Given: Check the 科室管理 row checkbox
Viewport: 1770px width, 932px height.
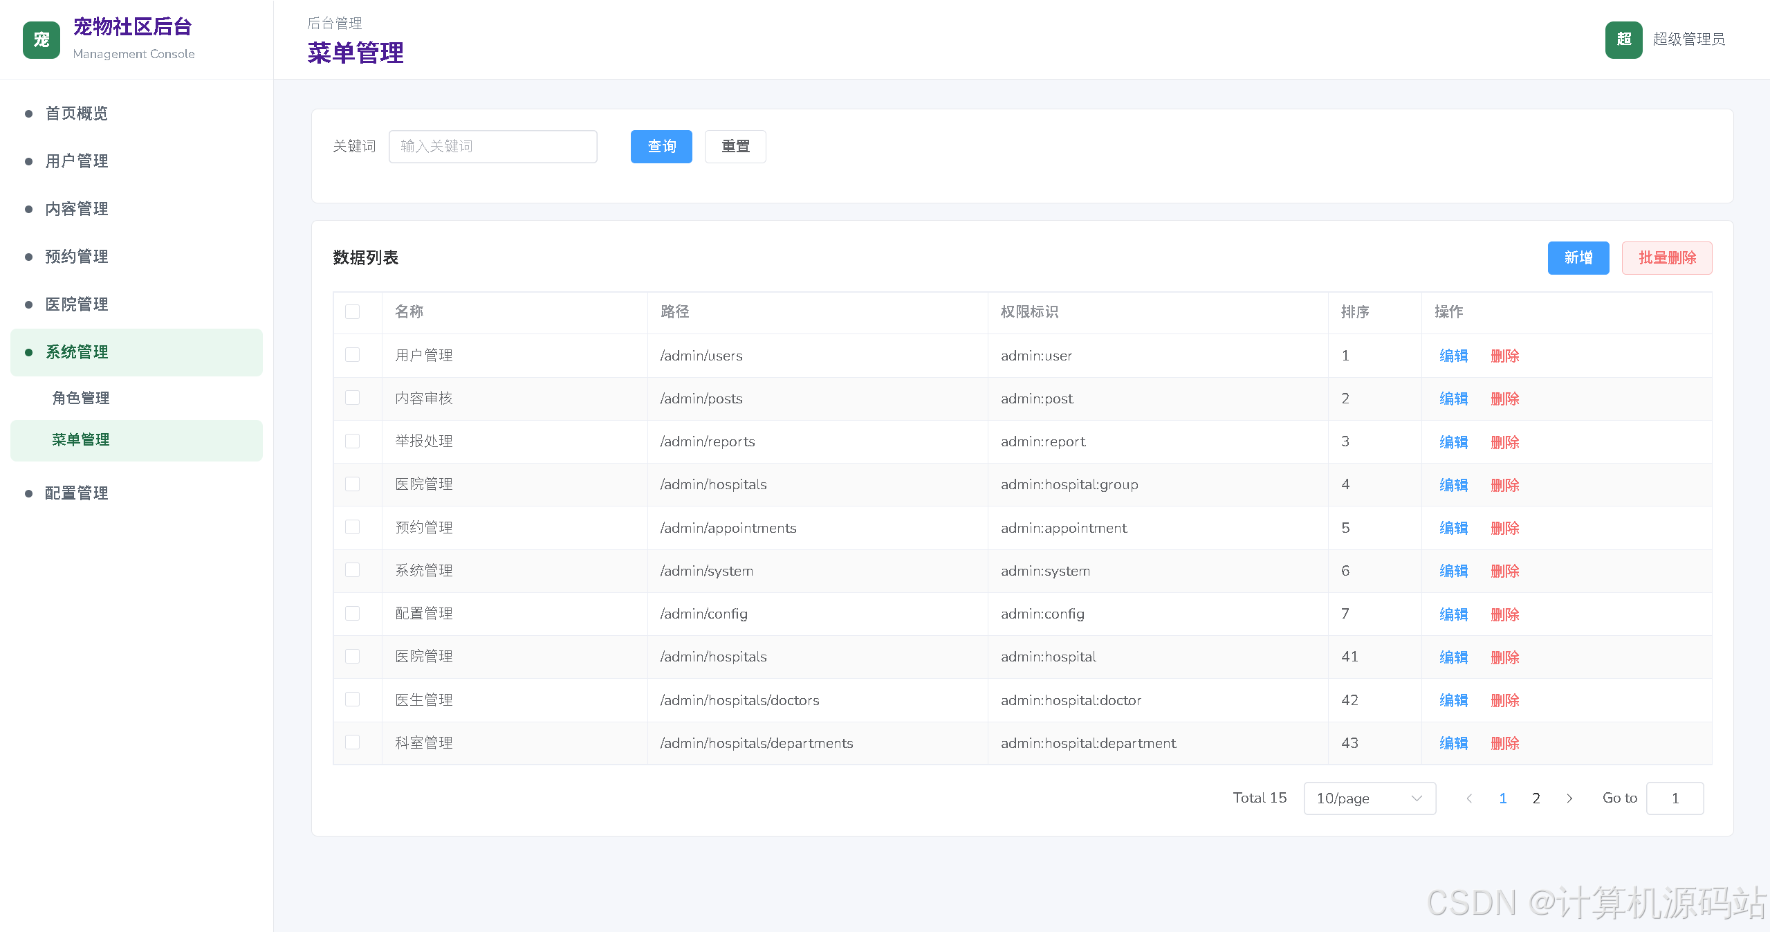Looking at the screenshot, I should [353, 742].
